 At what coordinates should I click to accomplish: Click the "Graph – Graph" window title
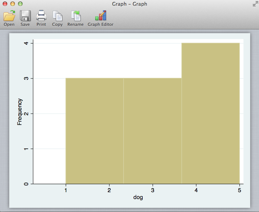point(129,4)
